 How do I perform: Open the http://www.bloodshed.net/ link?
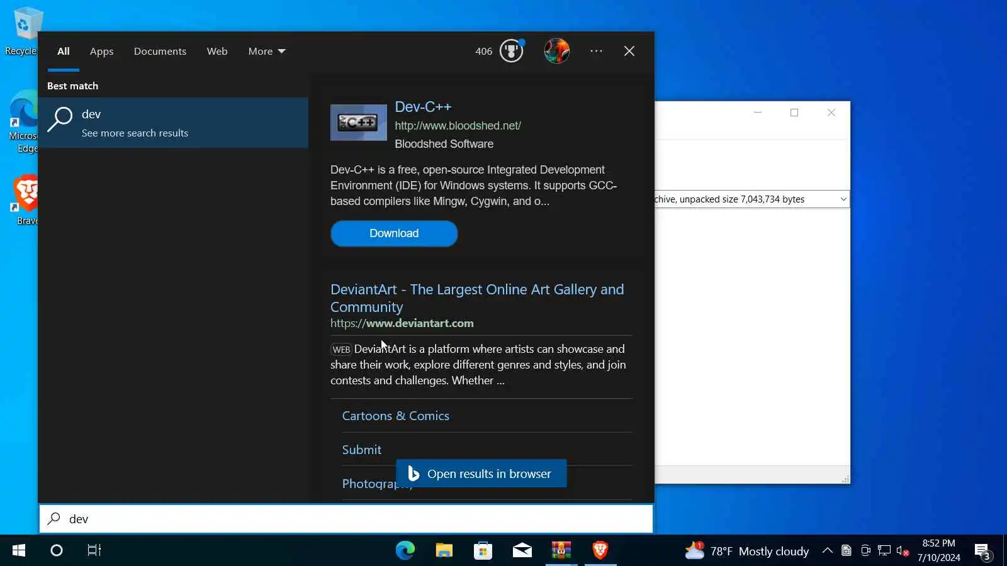pos(458,126)
